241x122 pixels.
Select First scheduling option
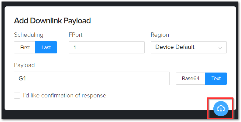[x=25, y=47]
